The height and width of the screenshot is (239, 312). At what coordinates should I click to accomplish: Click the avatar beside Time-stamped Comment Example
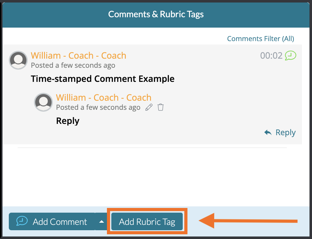click(18, 60)
